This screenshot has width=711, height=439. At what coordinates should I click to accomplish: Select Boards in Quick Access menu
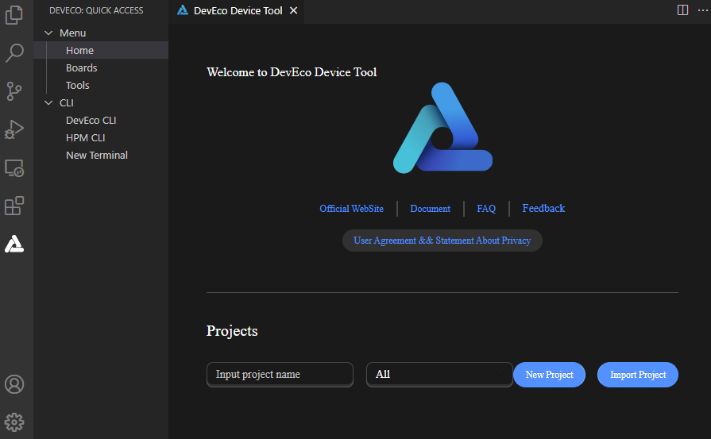pyautogui.click(x=81, y=68)
